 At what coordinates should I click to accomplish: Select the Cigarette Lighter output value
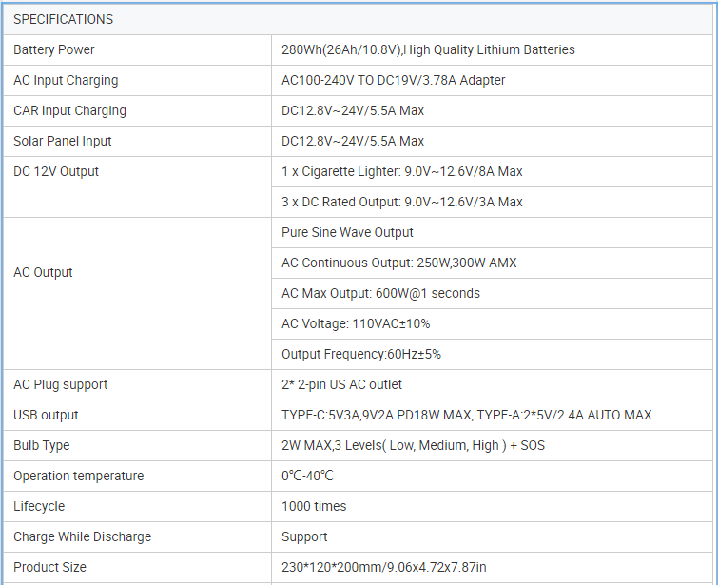[x=401, y=171]
